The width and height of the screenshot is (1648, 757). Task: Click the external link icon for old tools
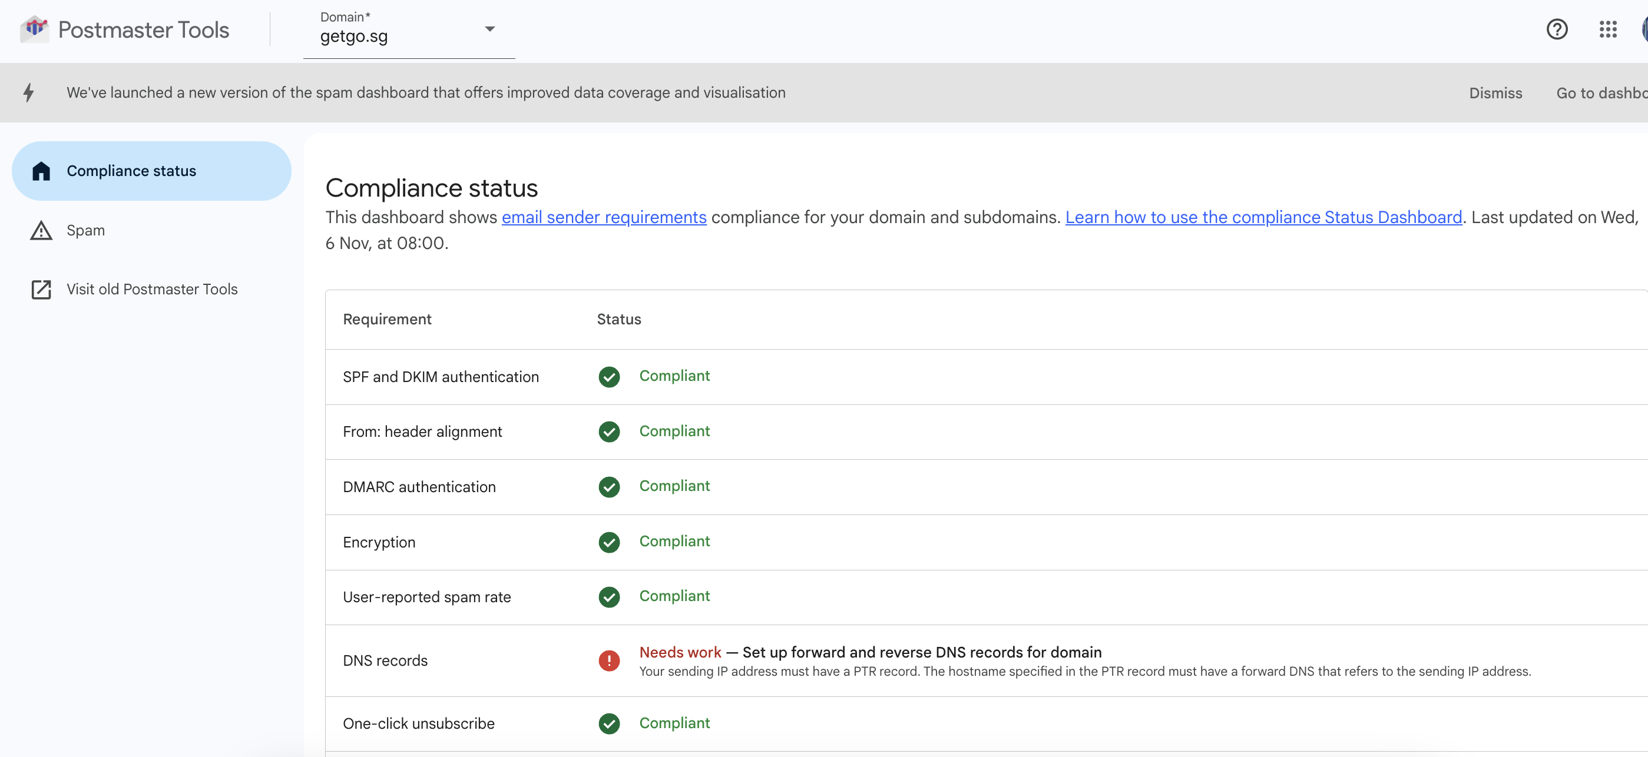pos(41,290)
